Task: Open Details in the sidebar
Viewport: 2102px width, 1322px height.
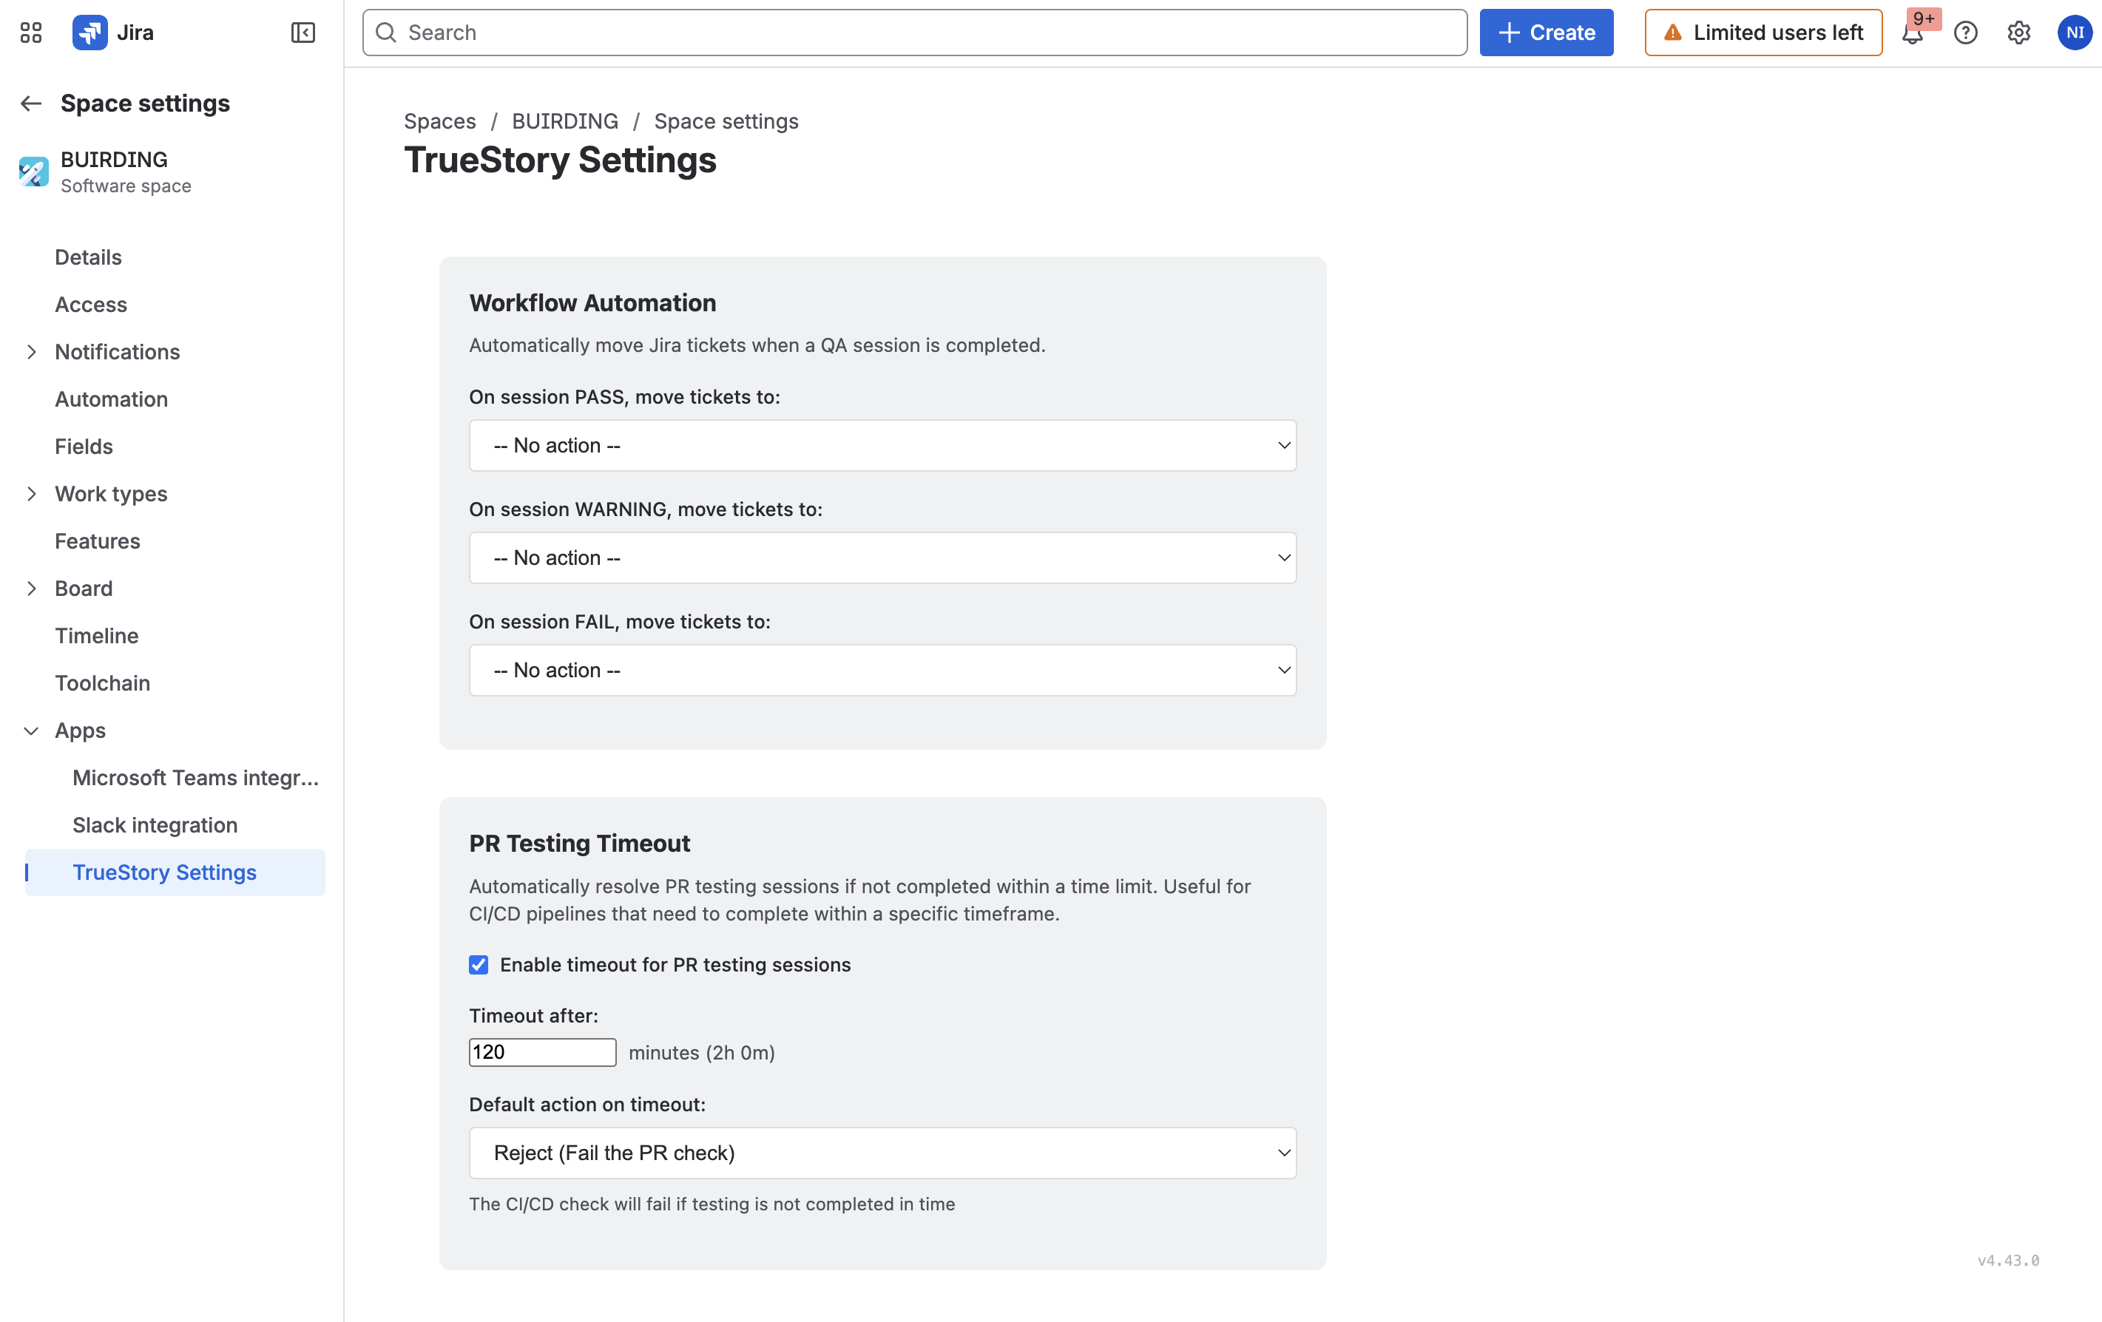Action: tap(88, 257)
